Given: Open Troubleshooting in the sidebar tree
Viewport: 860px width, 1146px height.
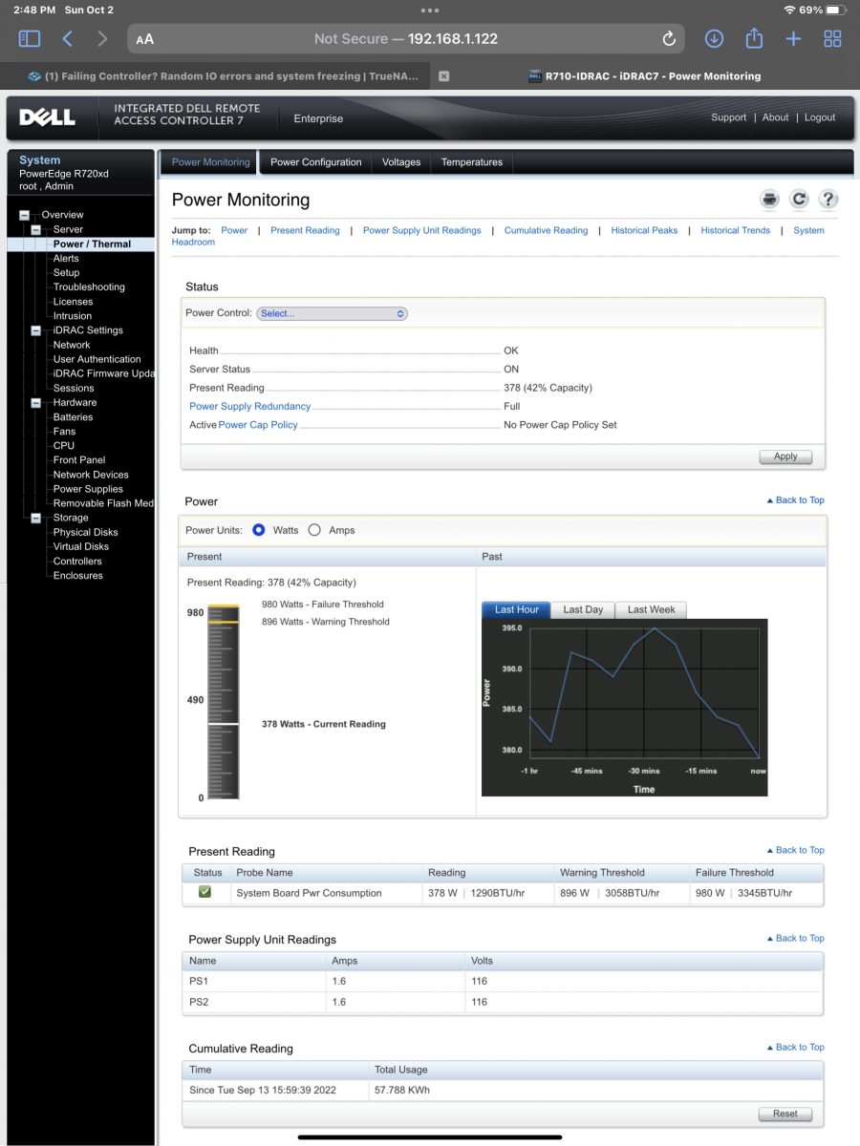Looking at the screenshot, I should [89, 286].
